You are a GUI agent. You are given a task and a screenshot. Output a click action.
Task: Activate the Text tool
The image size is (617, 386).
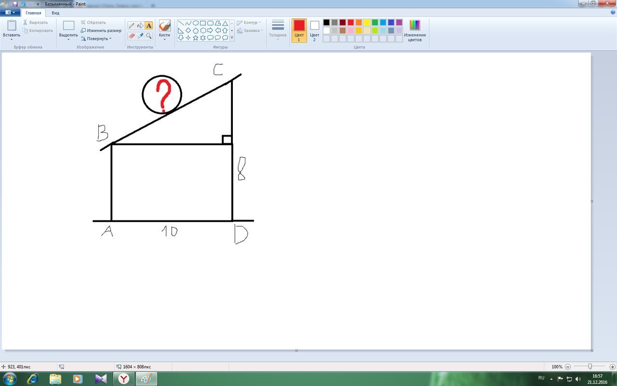[148, 26]
